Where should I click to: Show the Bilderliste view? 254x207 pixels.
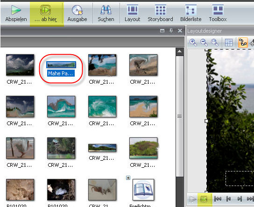[x=191, y=14]
